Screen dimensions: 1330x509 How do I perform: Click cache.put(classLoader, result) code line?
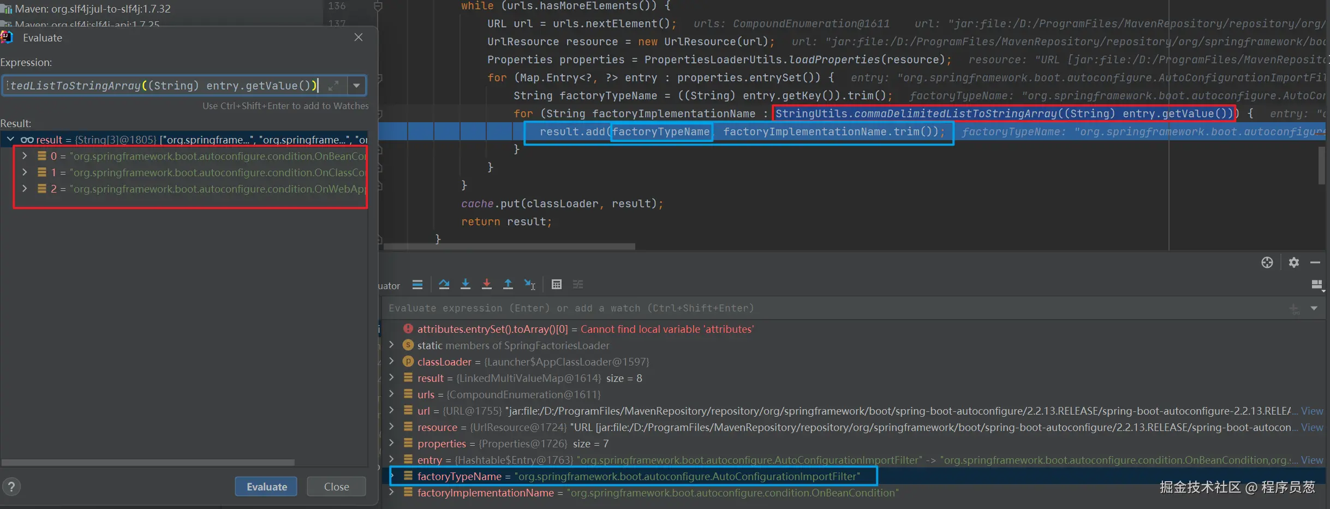point(562,203)
